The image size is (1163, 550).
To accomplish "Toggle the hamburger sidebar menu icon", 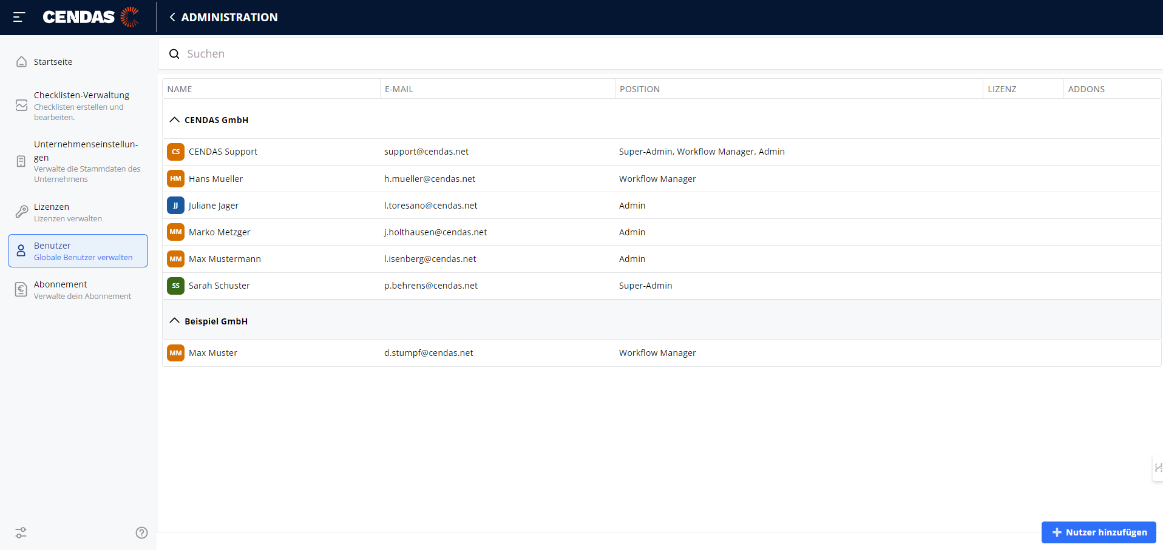I will (19, 17).
